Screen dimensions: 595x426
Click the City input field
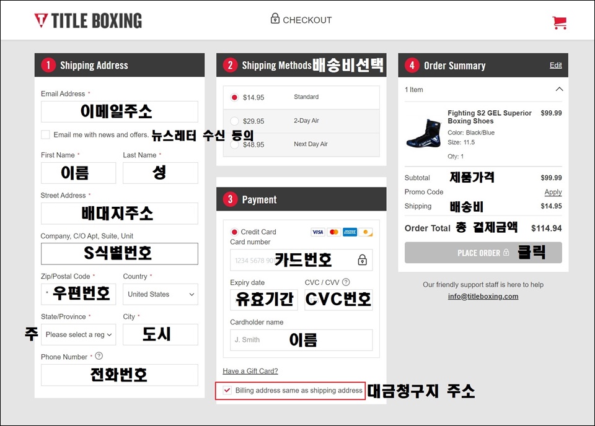161,334
